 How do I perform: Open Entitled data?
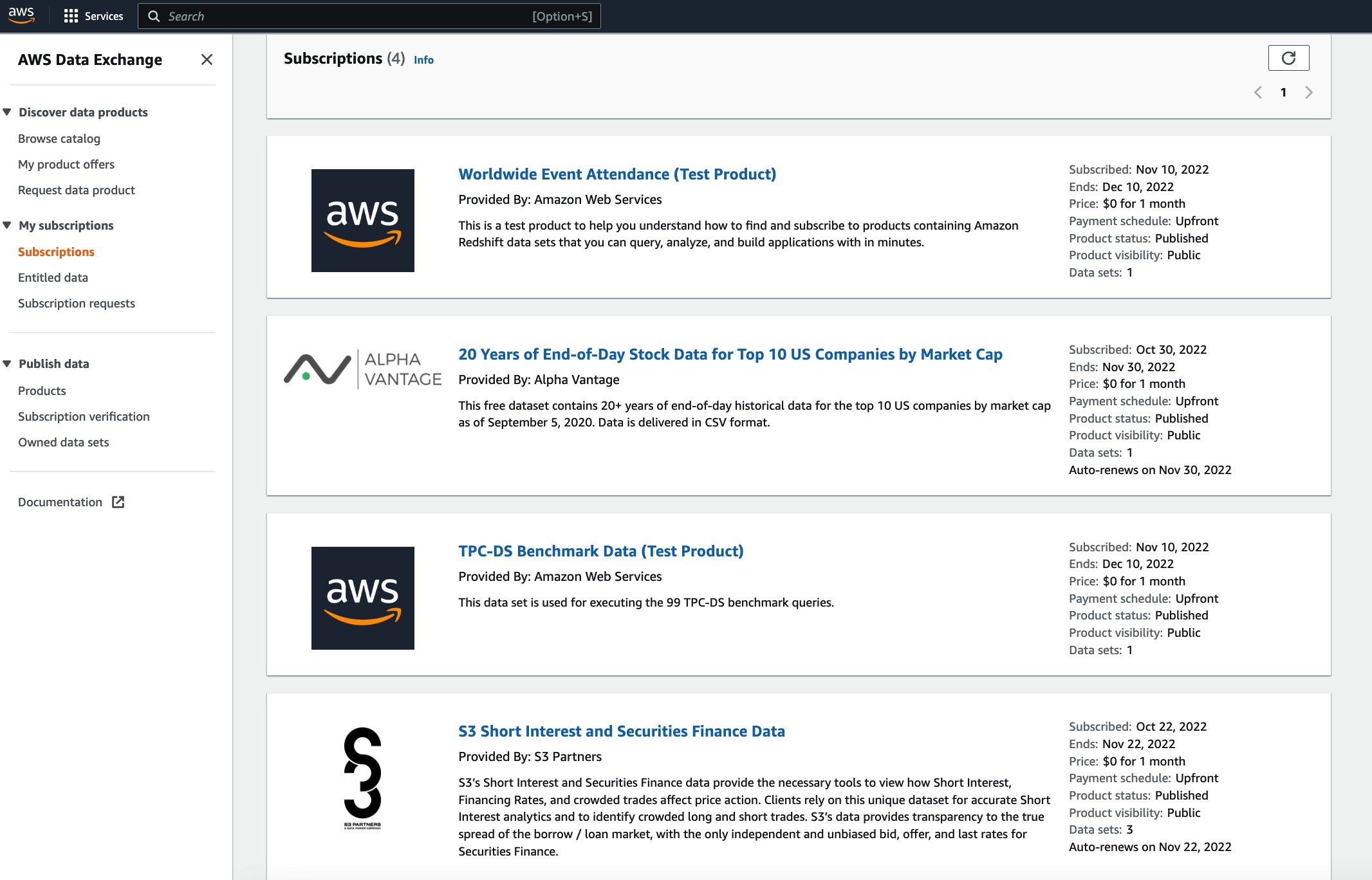tap(53, 277)
